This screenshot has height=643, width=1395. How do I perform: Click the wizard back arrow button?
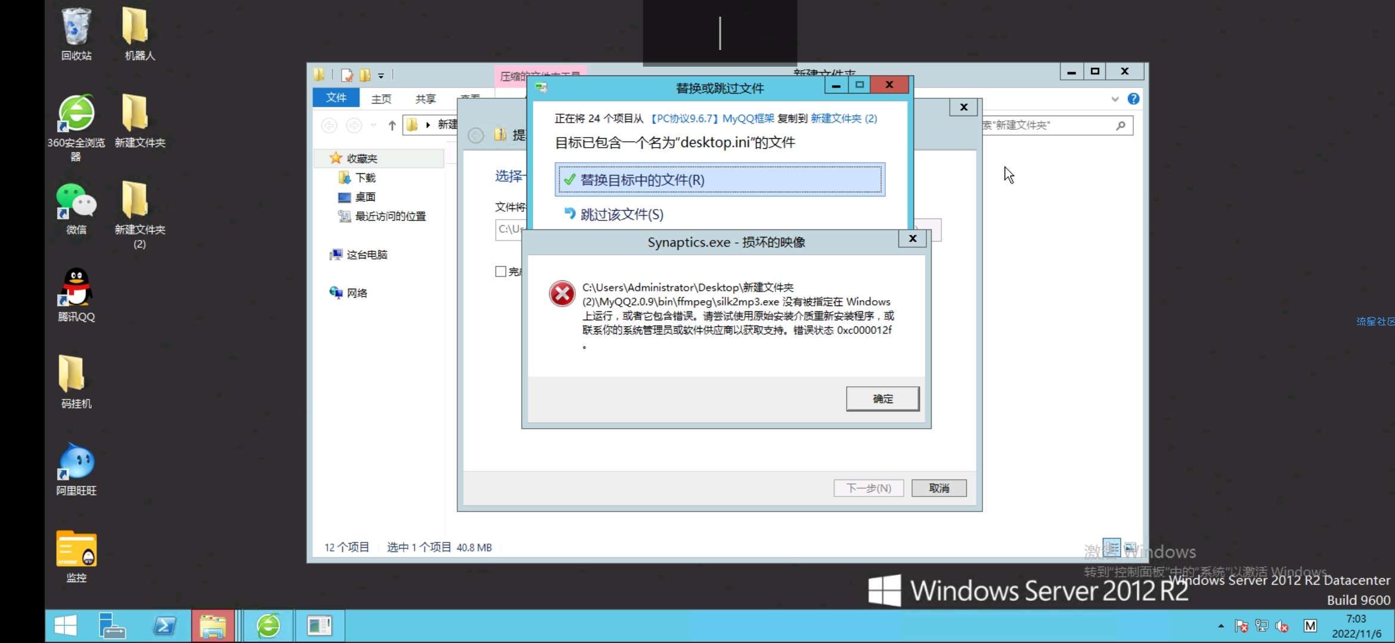tap(476, 135)
